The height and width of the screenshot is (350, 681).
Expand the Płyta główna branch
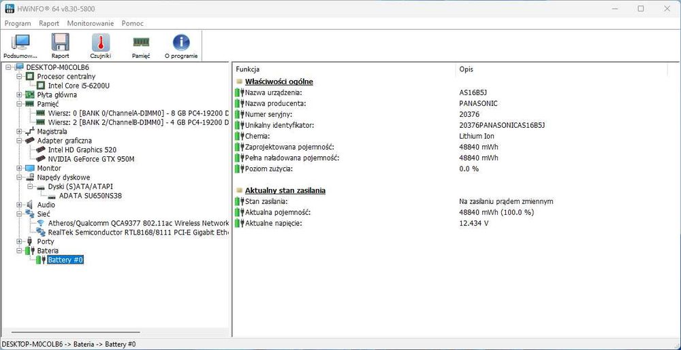pyautogui.click(x=19, y=94)
